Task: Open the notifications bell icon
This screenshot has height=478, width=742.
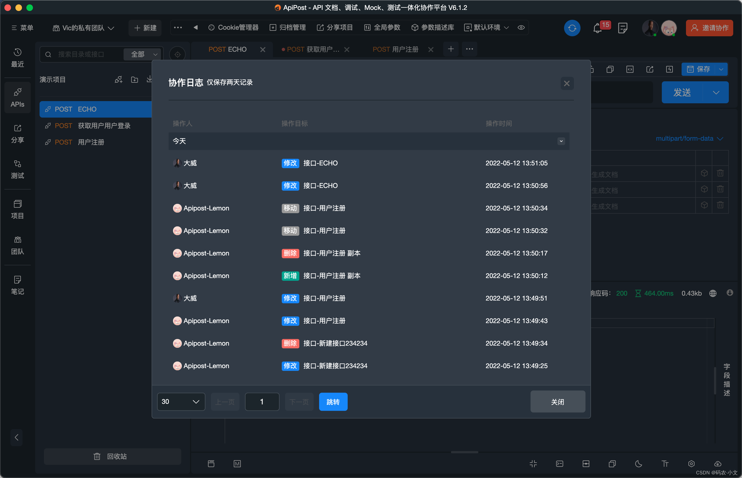Action: (597, 29)
